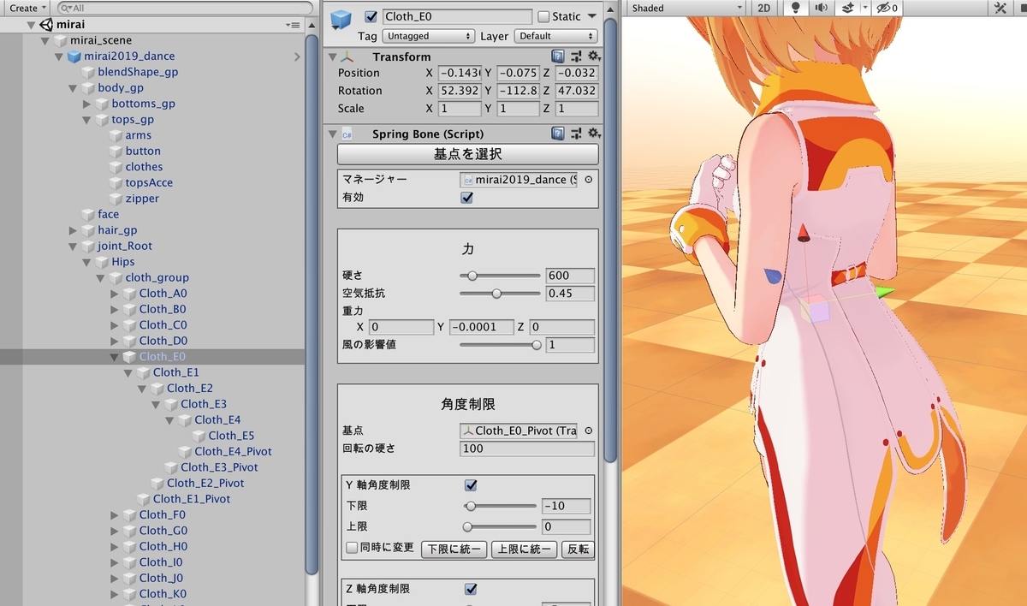Viewport: 1027px width, 606px height.
Task: Click the blue prefab cube icon of mirai2019_dance
Action: (74, 56)
